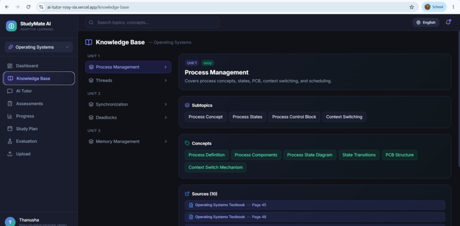Click the globe icon beside English
The height and width of the screenshot is (226, 460).
[x=418, y=23]
